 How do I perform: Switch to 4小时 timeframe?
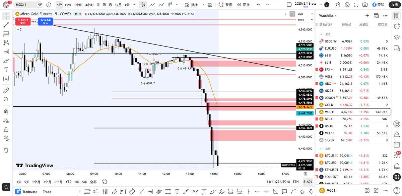pos(89,5)
